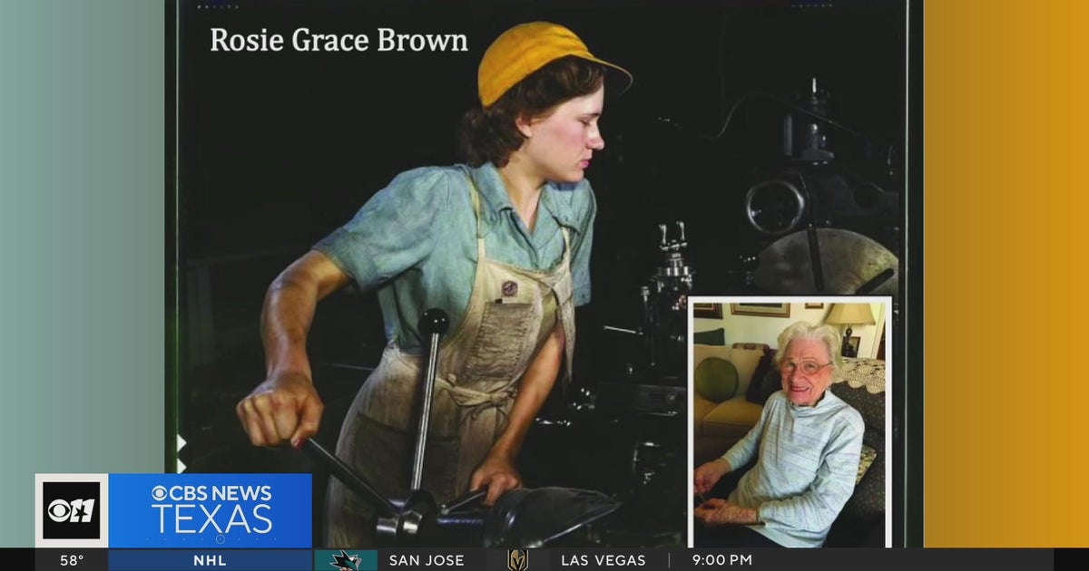This screenshot has width=1089, height=571.
Task: Click the "9:00 PM" game time
Action: 721,560
